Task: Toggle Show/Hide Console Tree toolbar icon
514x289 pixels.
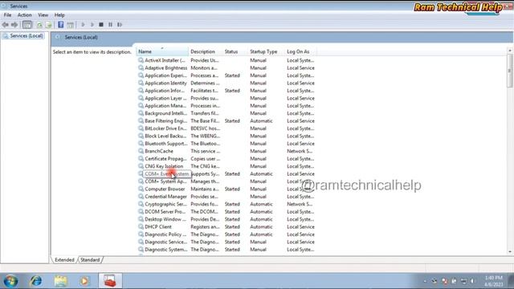Action: click(x=27, y=25)
